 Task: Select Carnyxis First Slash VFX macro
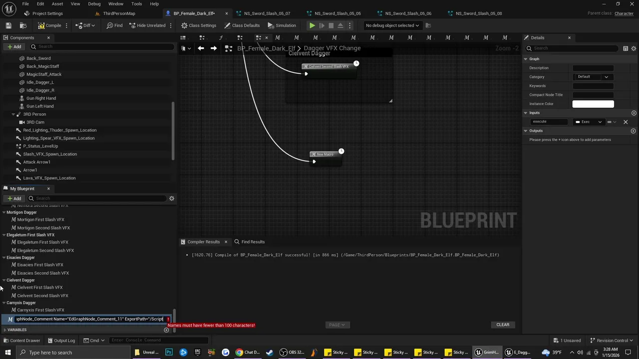tap(40, 310)
